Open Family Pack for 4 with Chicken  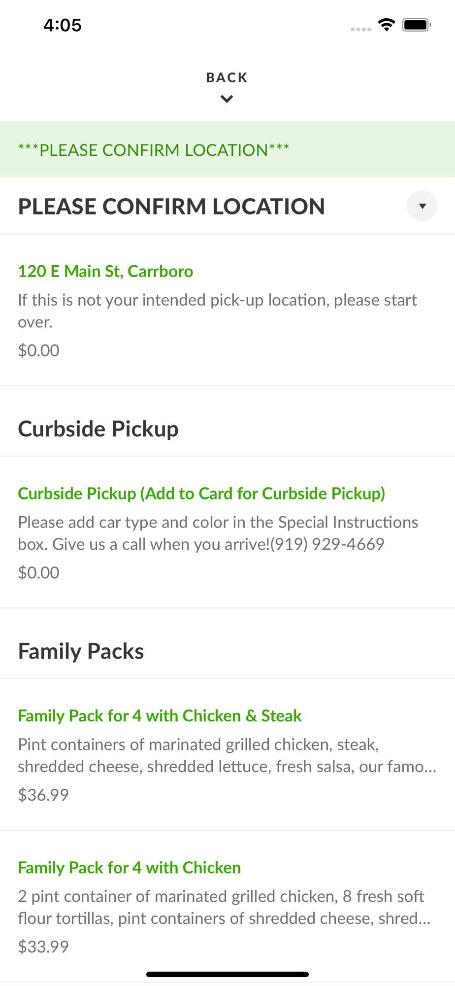coord(227,907)
